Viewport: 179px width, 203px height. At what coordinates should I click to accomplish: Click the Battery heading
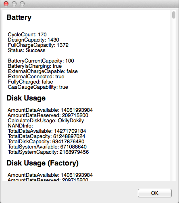[19, 17]
